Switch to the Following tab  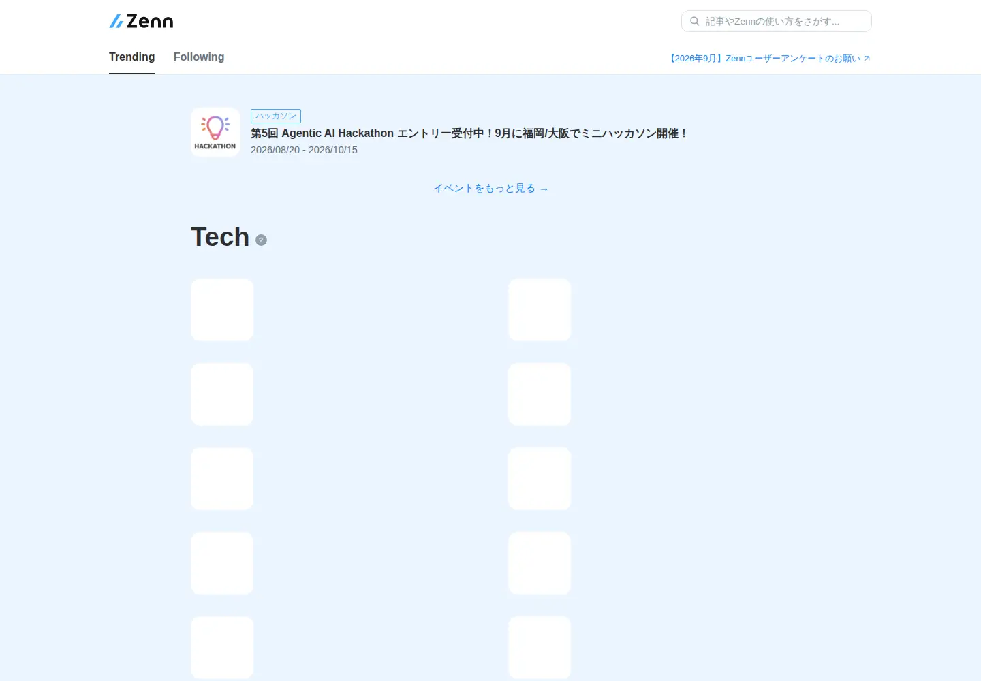199,57
